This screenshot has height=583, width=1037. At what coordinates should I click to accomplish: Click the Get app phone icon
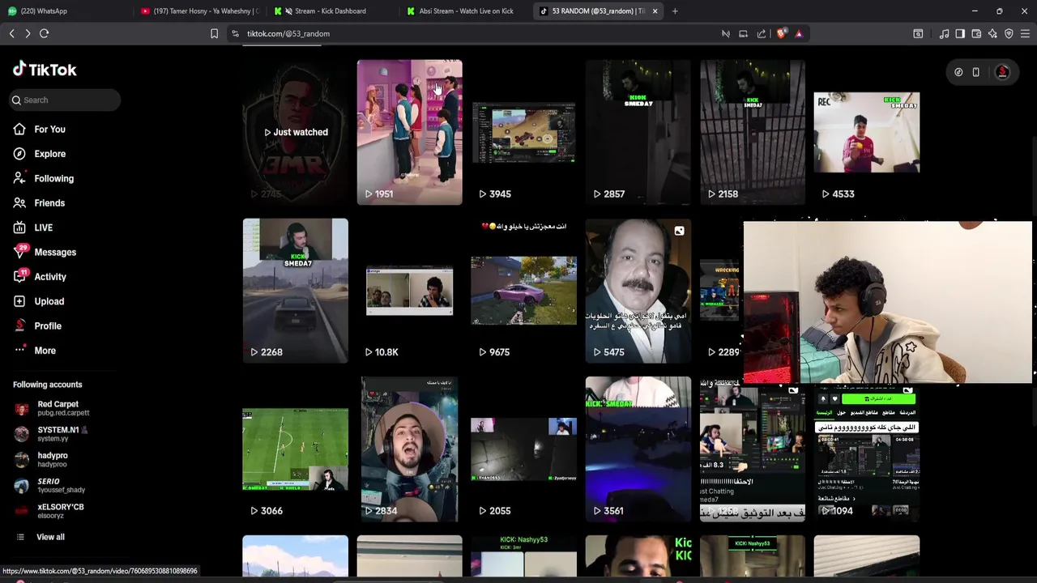tap(976, 72)
